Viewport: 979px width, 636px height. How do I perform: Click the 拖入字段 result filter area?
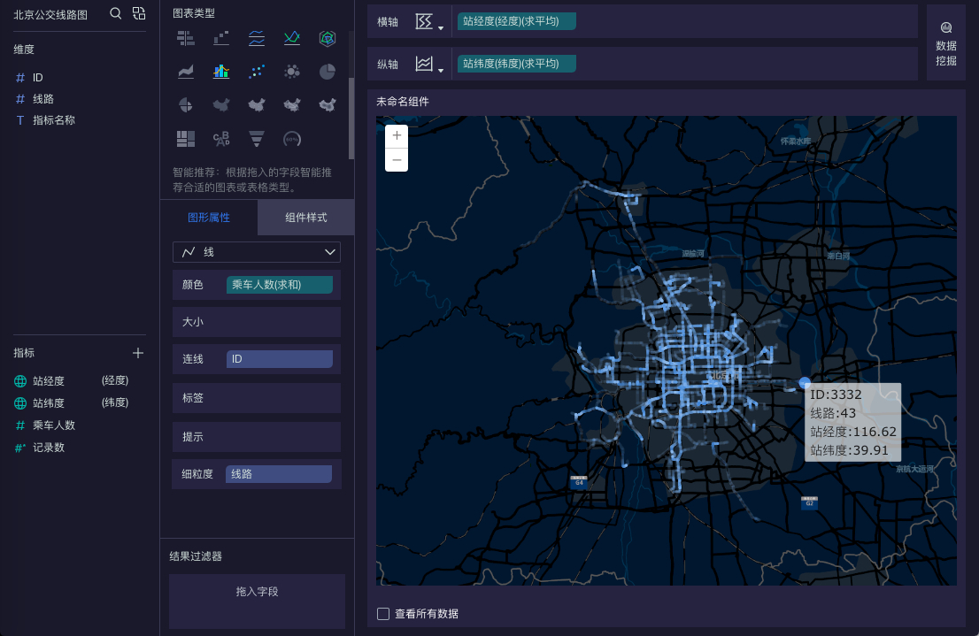[x=258, y=601]
